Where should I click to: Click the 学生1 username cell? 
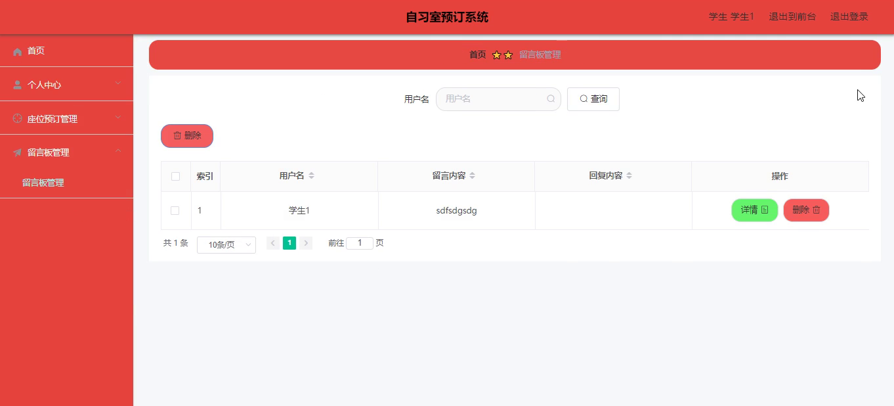299,211
